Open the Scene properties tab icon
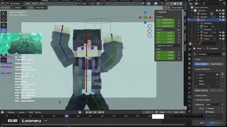Screen dimensions: 227x127 point(189,68)
